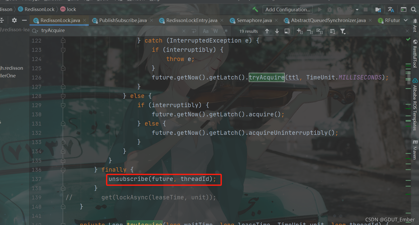Image resolution: width=419 pixels, height=225 pixels.
Task: Click highlighted tryAcquire on line 126
Action: click(267, 77)
